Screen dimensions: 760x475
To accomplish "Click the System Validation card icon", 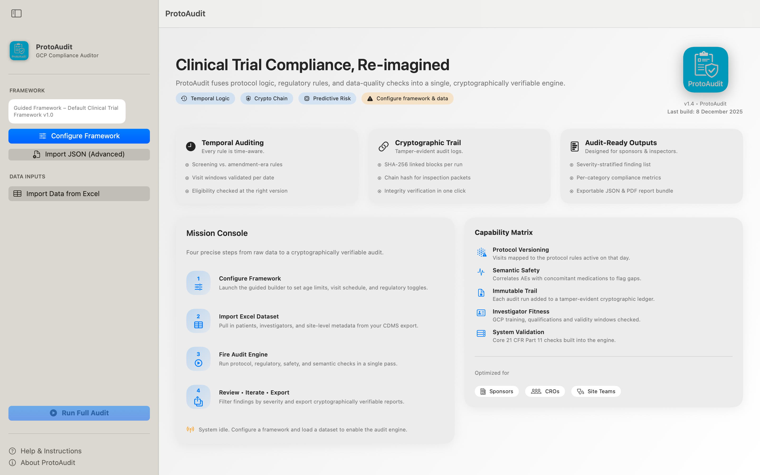I will (x=481, y=333).
